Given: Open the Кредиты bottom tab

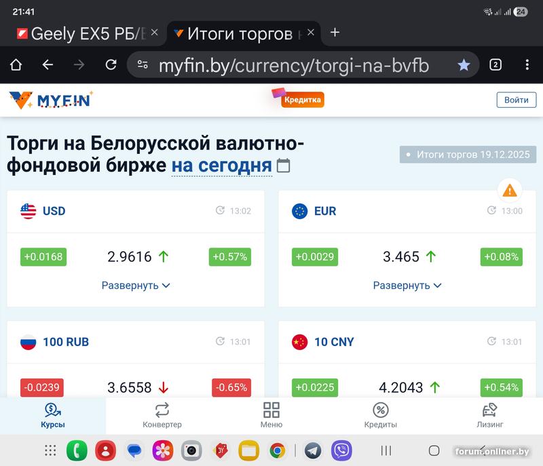Looking at the screenshot, I should 381,416.
